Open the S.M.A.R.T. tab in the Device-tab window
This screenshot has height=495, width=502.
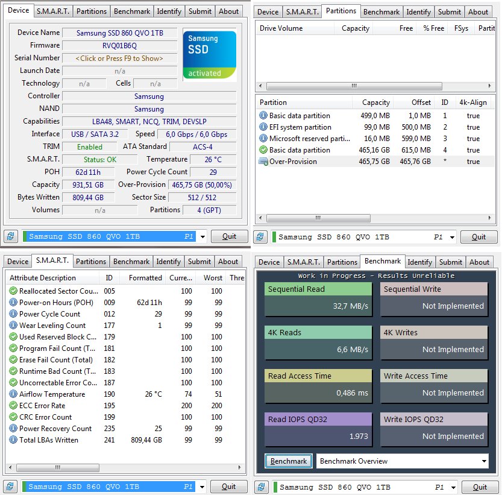tap(53, 11)
